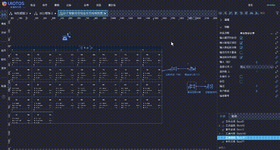This screenshot has height=150, width=280.
Task: Select the 29-7 根据月份动态显示网格数量 tab
Action: [83, 13]
